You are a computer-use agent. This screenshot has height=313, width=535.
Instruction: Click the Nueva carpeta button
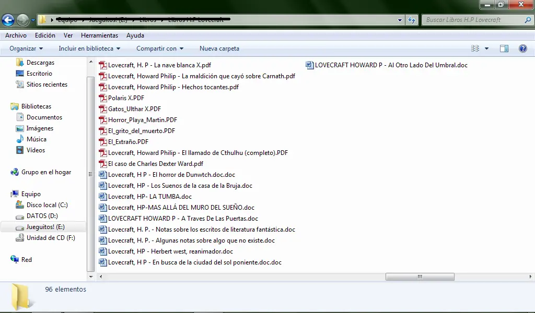pos(219,49)
